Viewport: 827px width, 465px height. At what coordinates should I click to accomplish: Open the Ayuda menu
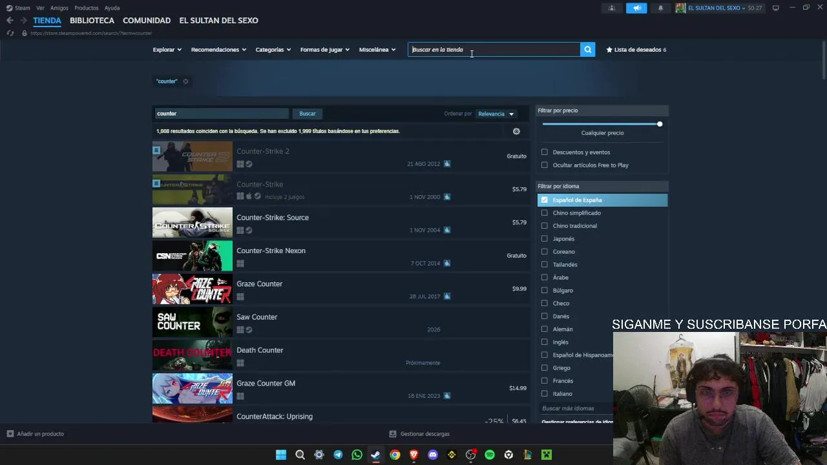pyautogui.click(x=112, y=8)
